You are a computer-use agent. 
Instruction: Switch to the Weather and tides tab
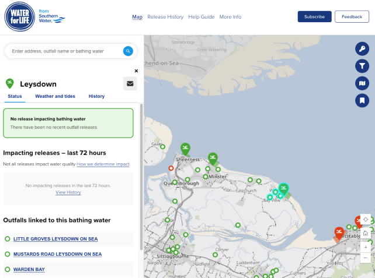tap(55, 96)
